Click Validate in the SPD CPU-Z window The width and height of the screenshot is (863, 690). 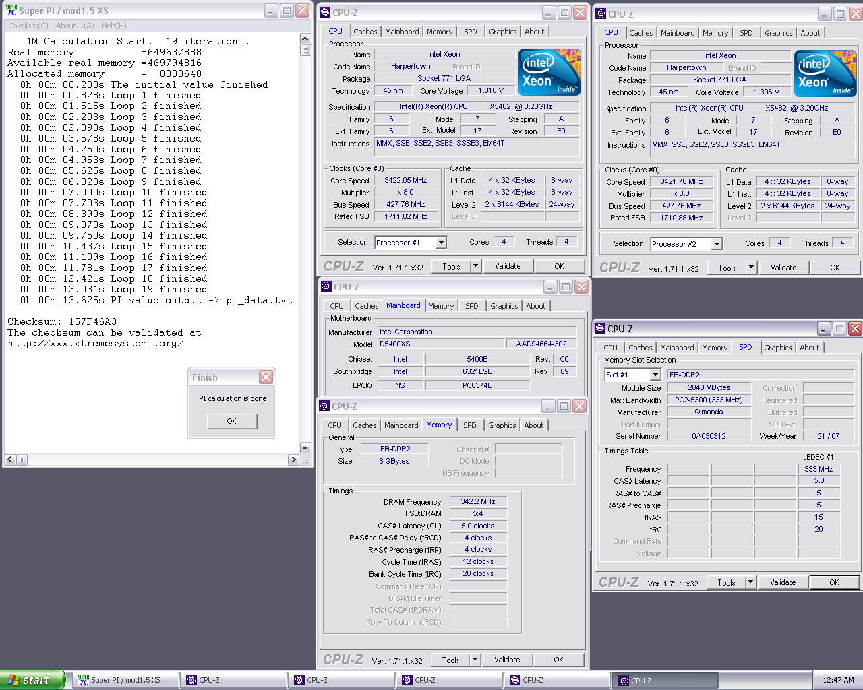pos(783,582)
